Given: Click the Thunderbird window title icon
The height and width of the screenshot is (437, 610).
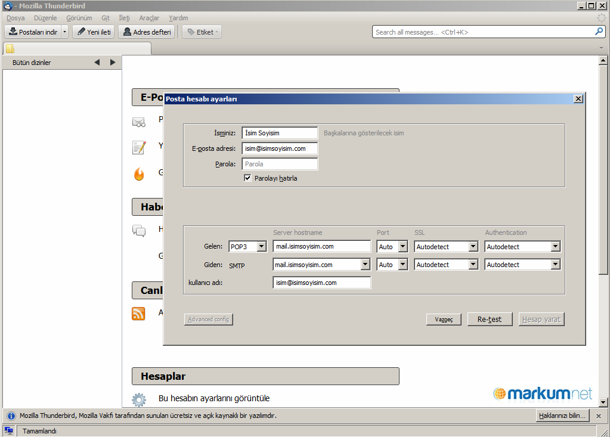Looking at the screenshot, I should (7, 6).
